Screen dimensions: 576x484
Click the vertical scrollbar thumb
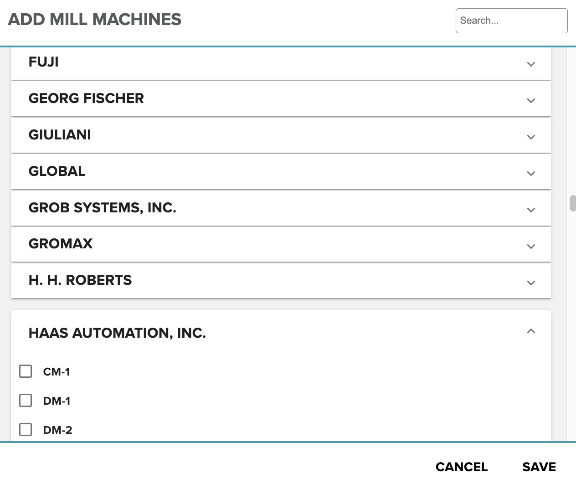point(572,203)
